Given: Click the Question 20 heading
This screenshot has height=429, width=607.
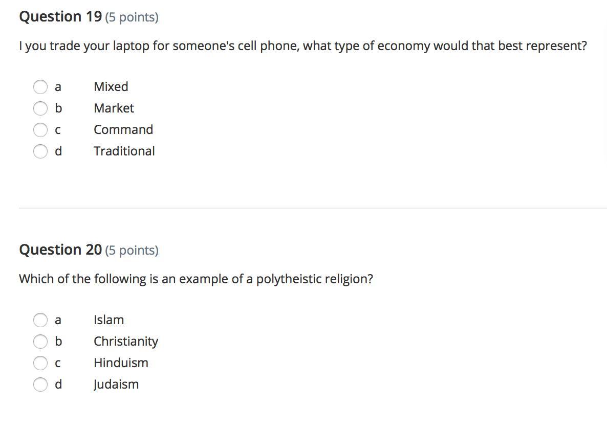Looking at the screenshot, I should 60,250.
